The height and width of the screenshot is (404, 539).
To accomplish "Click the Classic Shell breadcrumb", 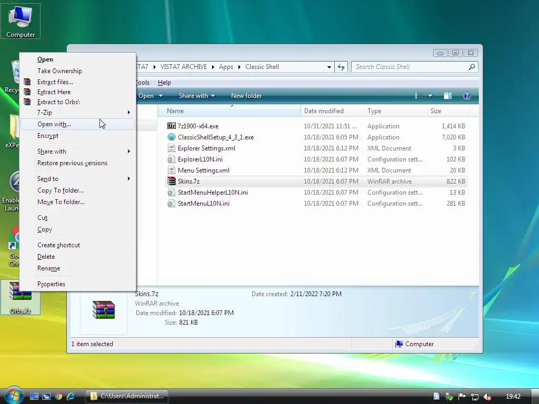I will (x=262, y=67).
